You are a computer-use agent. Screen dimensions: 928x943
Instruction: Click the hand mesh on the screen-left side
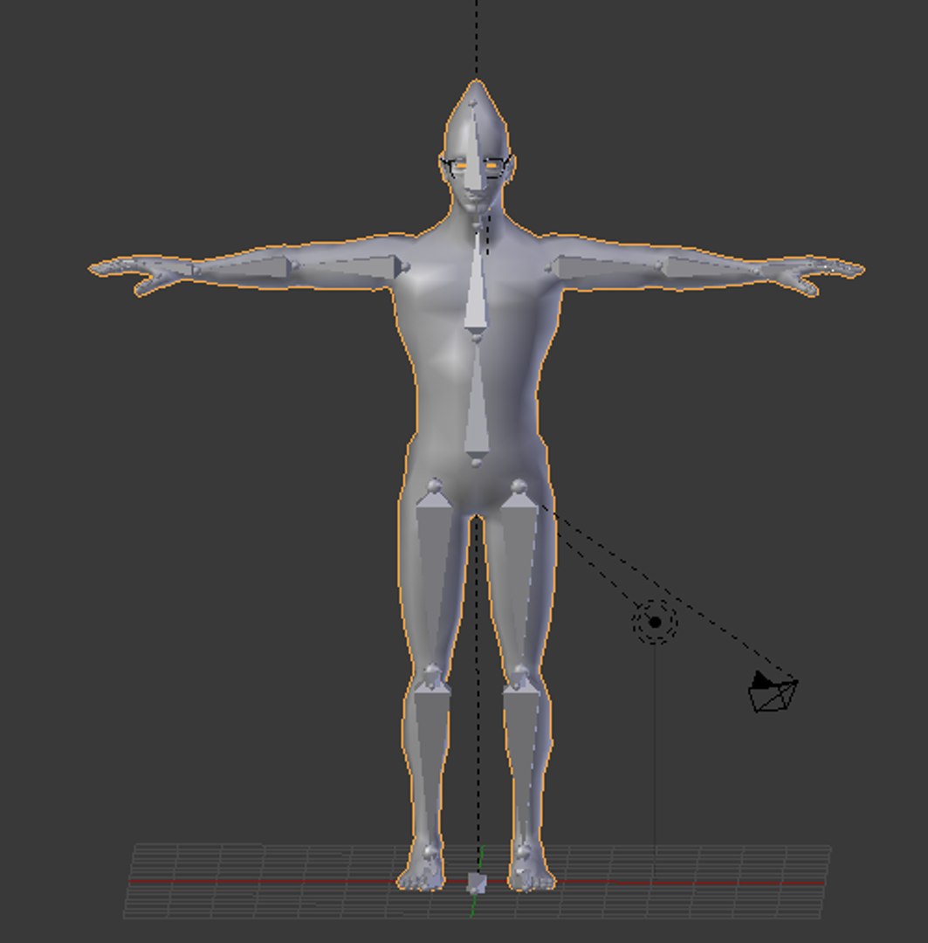(x=141, y=275)
